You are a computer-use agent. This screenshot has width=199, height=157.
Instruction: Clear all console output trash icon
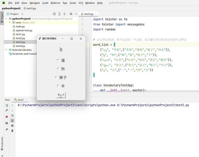[12, 131]
